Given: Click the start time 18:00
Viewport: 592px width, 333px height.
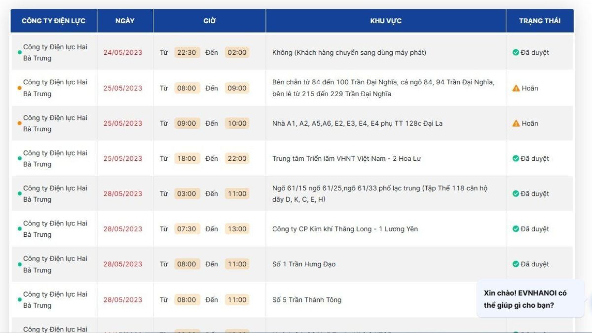Looking at the screenshot, I should tap(187, 158).
